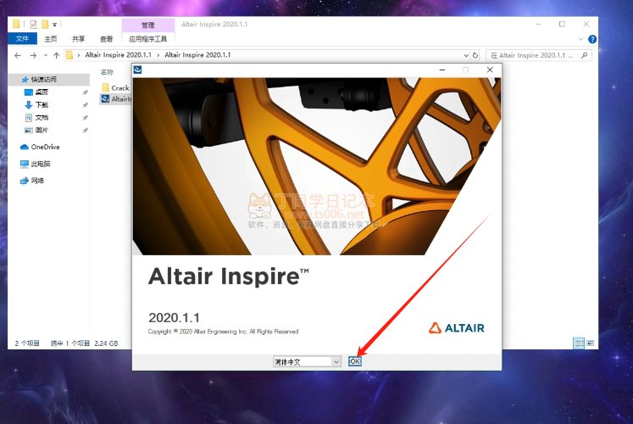Expand the address bar history dropdown
Viewport: 633px width, 424px height.
pyautogui.click(x=466, y=55)
